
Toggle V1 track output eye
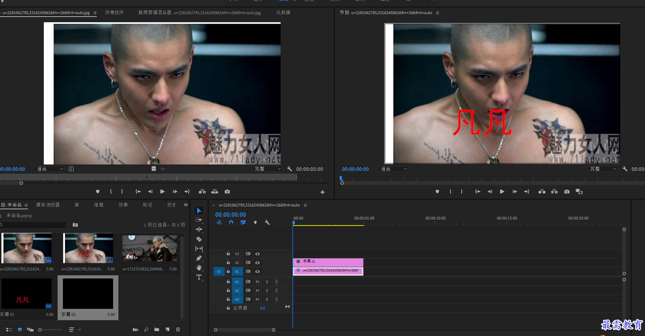click(x=257, y=271)
